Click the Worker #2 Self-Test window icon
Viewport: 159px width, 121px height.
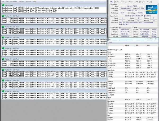pyautogui.click(x=3, y=27)
